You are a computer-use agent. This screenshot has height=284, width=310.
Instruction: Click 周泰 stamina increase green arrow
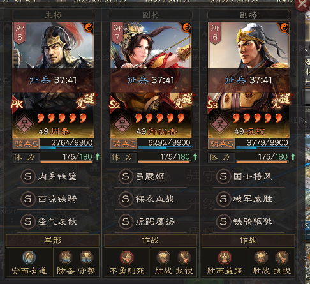point(98,156)
